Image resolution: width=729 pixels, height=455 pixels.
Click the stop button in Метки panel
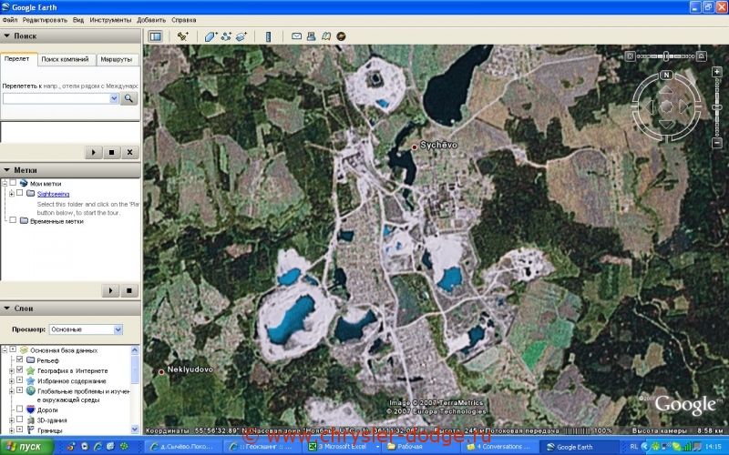pos(129,290)
